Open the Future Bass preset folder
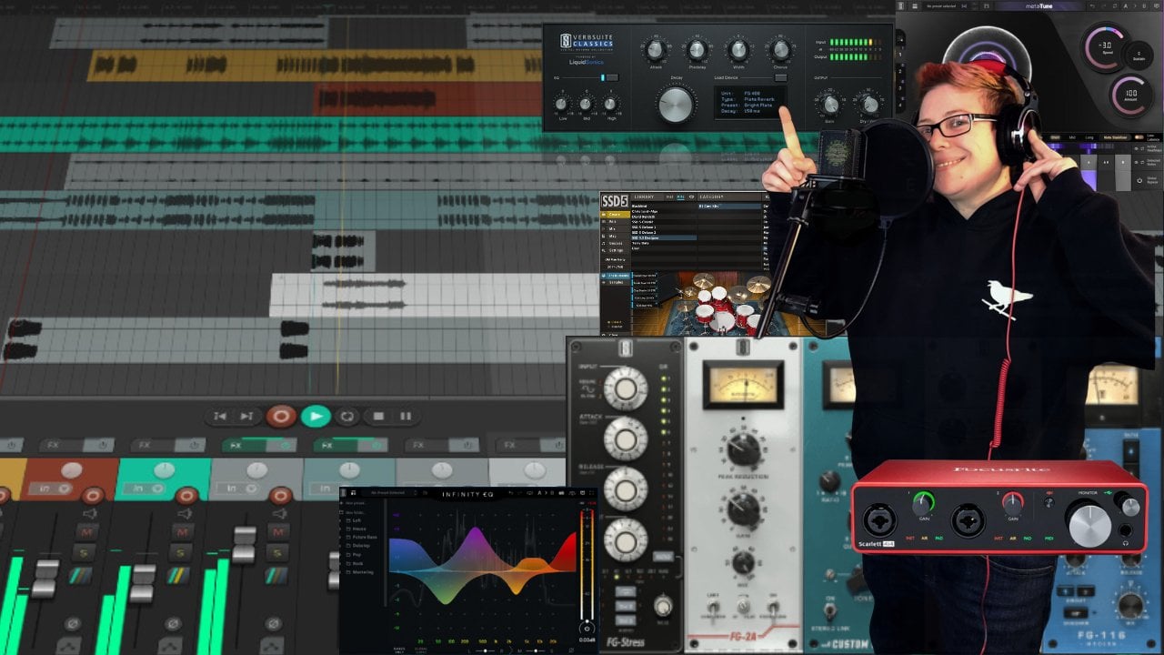This screenshot has height=655, width=1164. click(x=366, y=538)
